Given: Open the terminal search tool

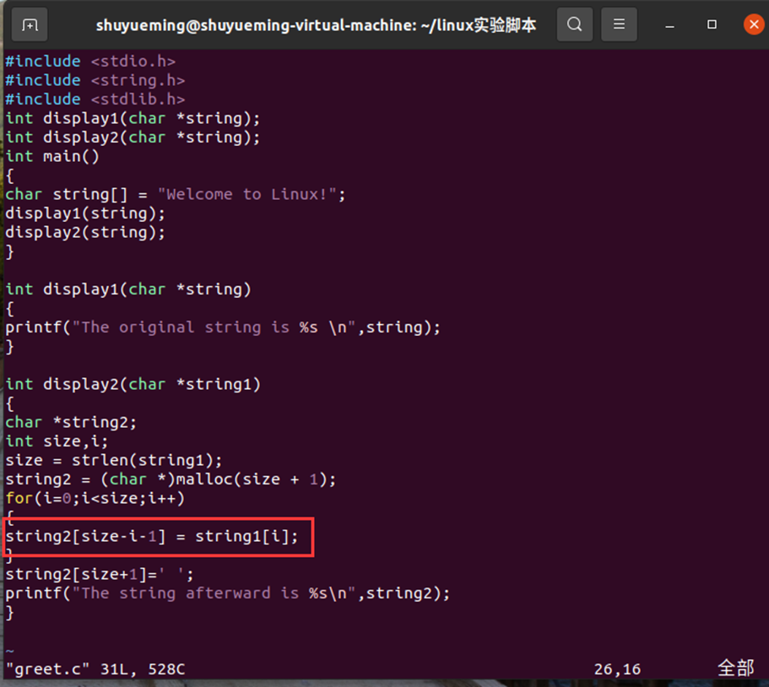Looking at the screenshot, I should click(574, 24).
